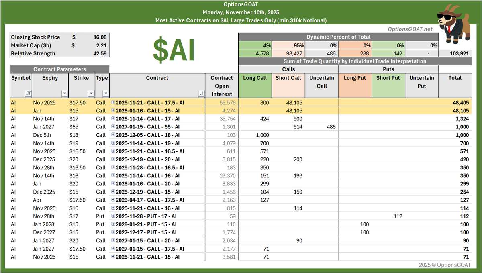The image size is (482, 273).
Task: Expand the 2025-11-21 CALL 16.5 AI row
Action: point(113,151)
